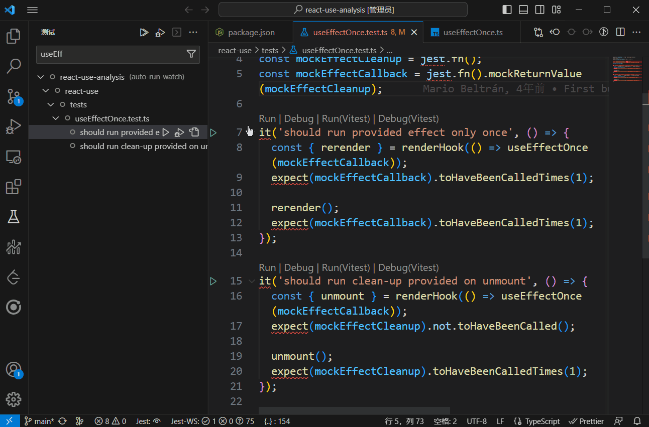Click the useEff test filter input field

(111, 54)
